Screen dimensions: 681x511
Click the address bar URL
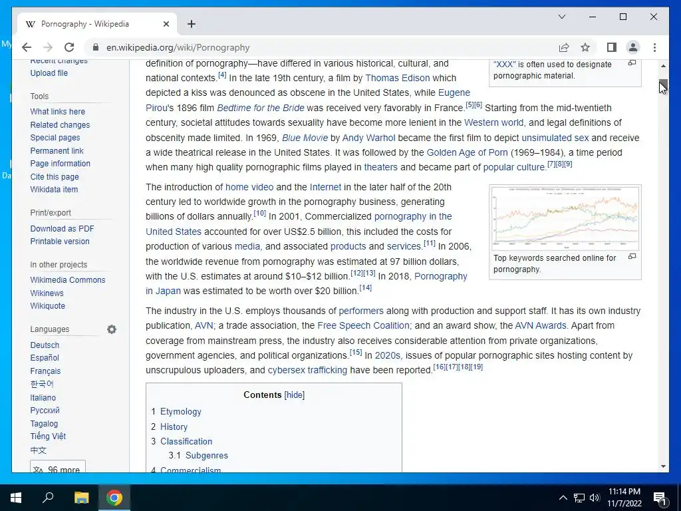[178, 47]
